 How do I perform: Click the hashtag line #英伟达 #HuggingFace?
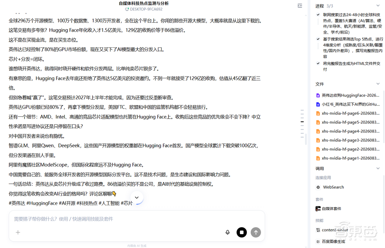(x=70, y=203)
